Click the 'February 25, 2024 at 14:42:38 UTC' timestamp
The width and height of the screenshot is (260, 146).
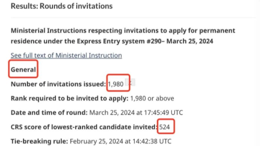point(121,142)
